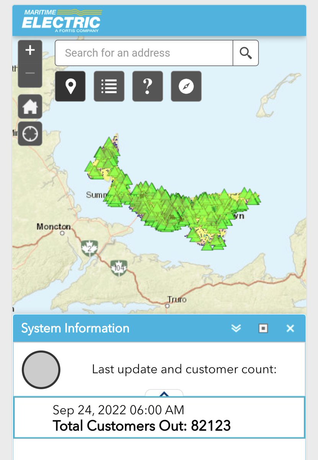Zoom in on the map
Screen dimensions: 318x460
(30, 49)
